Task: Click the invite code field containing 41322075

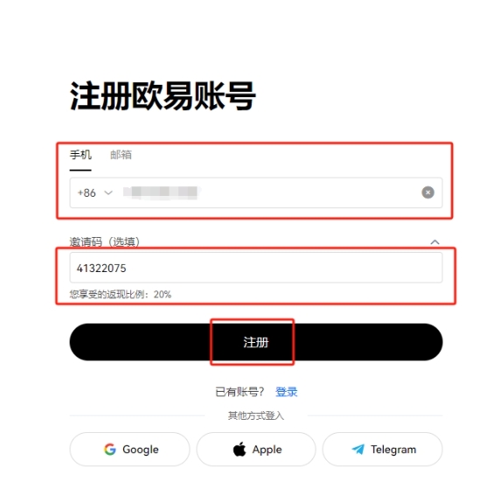Action: tap(255, 268)
